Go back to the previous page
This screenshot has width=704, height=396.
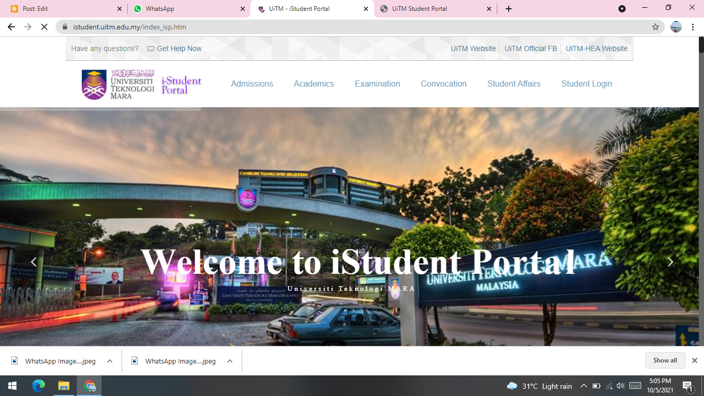pyautogui.click(x=11, y=27)
